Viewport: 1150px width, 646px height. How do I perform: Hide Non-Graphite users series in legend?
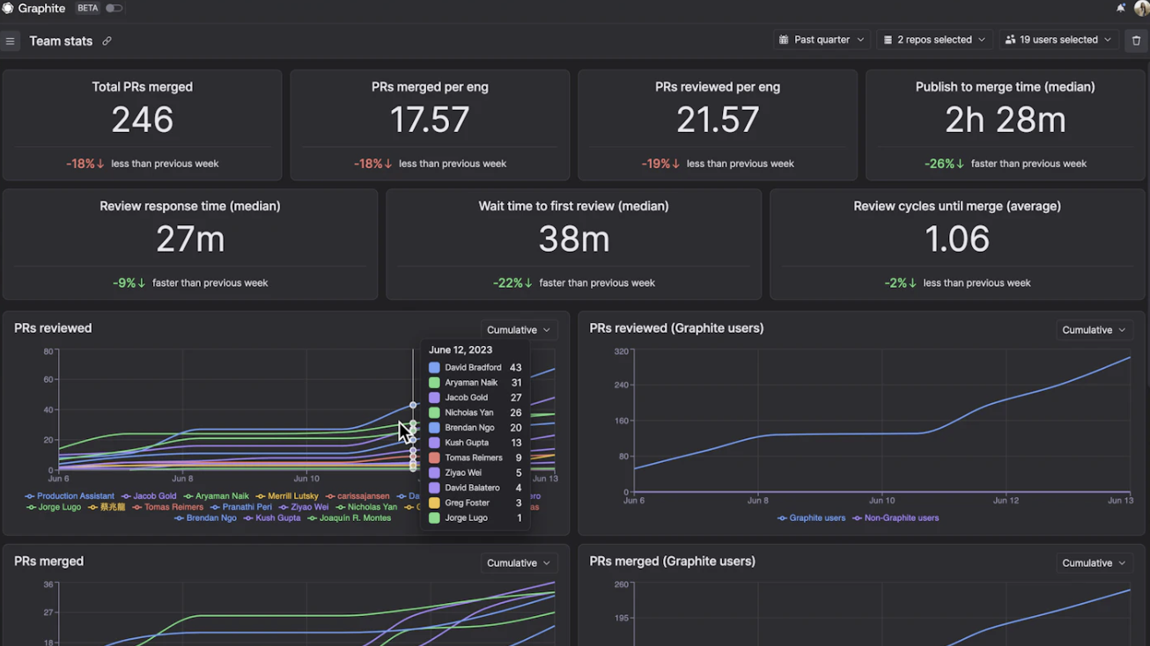896,518
